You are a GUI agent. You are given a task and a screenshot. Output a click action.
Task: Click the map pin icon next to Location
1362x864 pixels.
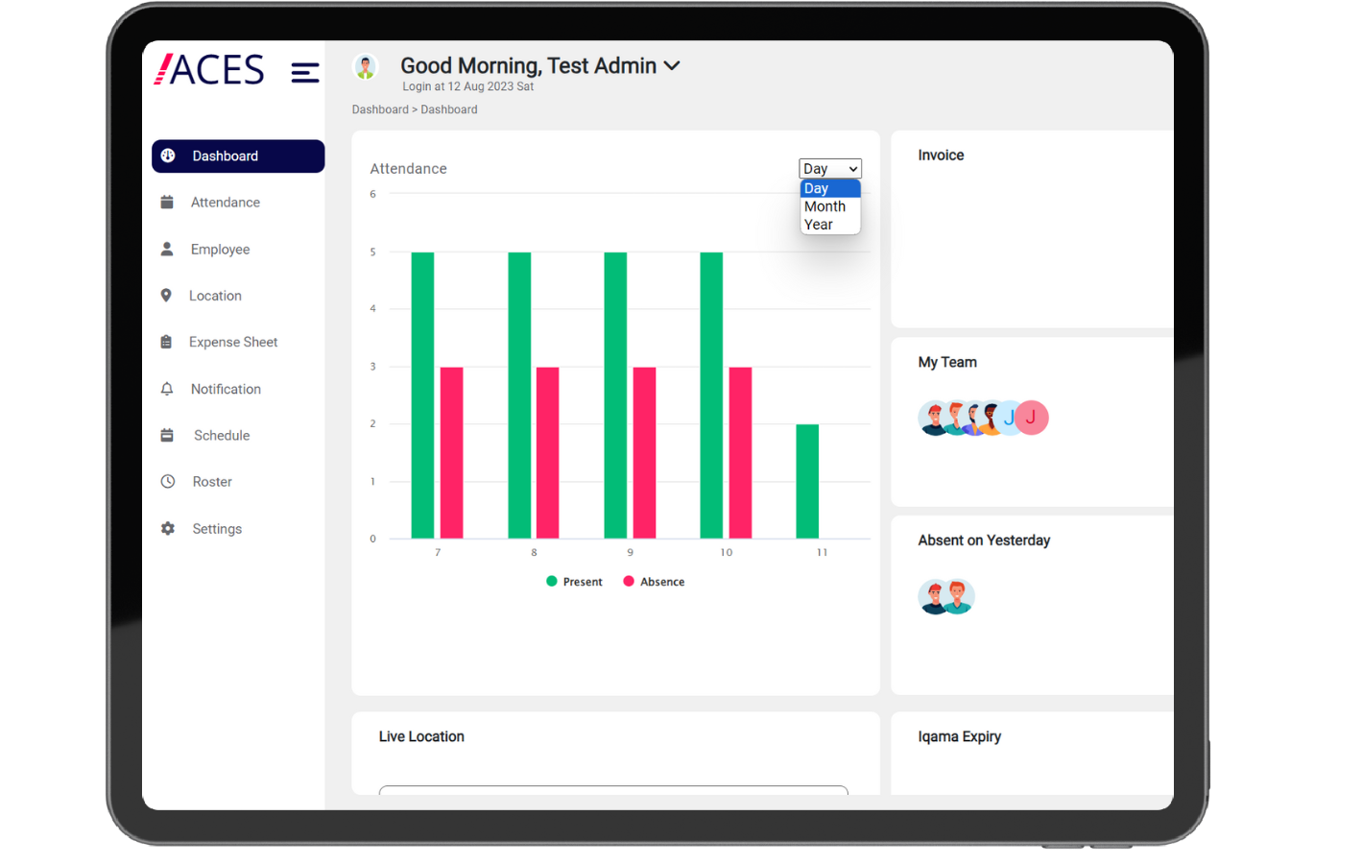[166, 296]
